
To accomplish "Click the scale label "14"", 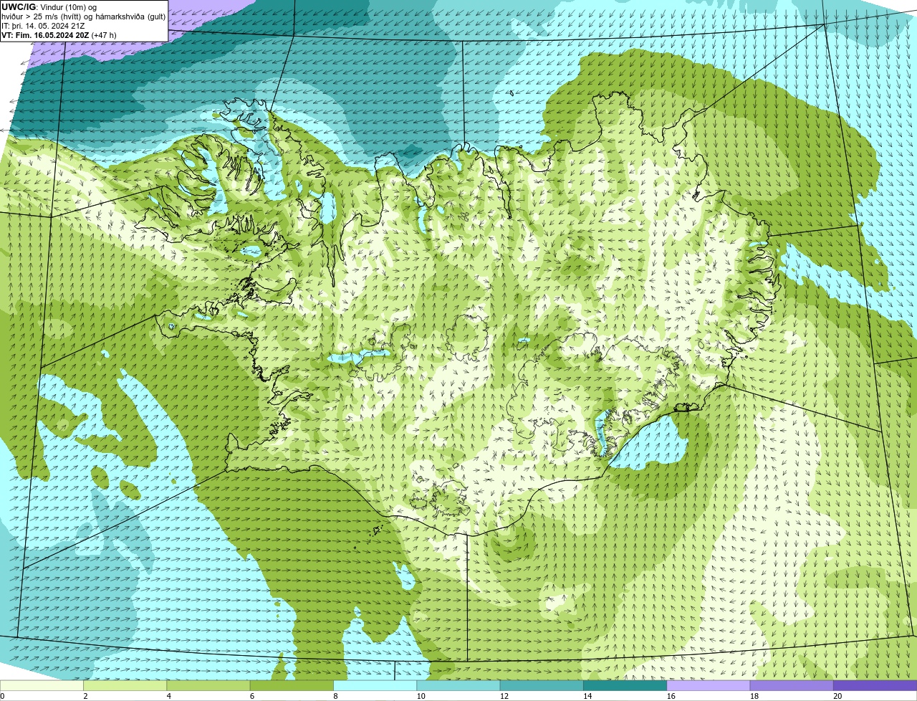I will coord(587,696).
